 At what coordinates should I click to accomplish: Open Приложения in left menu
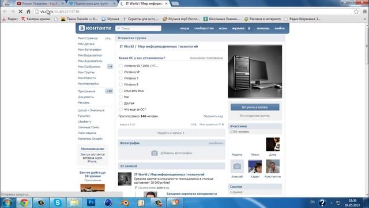86,91
